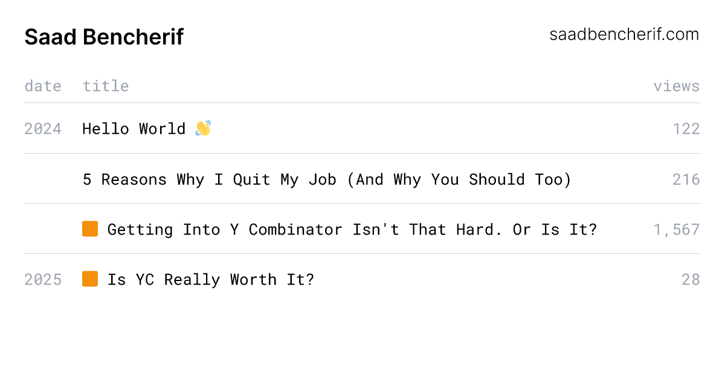The image size is (725, 380).
Task: Click the 216 views count
Action: tap(686, 179)
